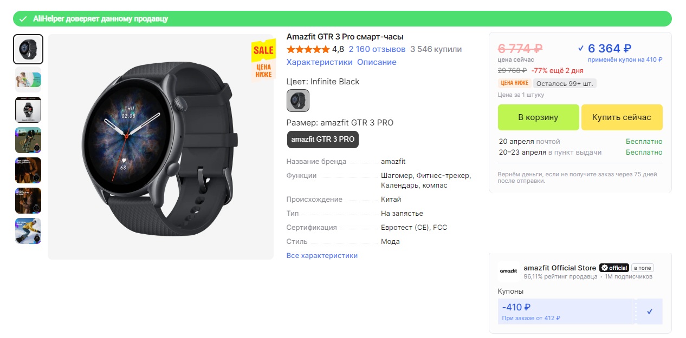Click the green AliHelper trust checkmark icon
Screen dimensions: 686x338
[23, 19]
